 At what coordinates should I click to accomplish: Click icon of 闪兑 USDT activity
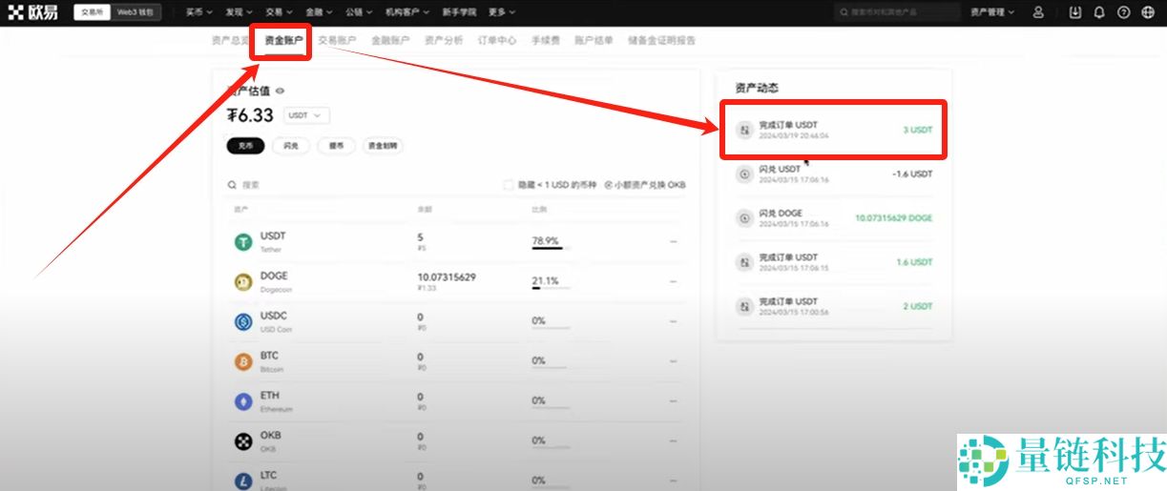pos(745,174)
